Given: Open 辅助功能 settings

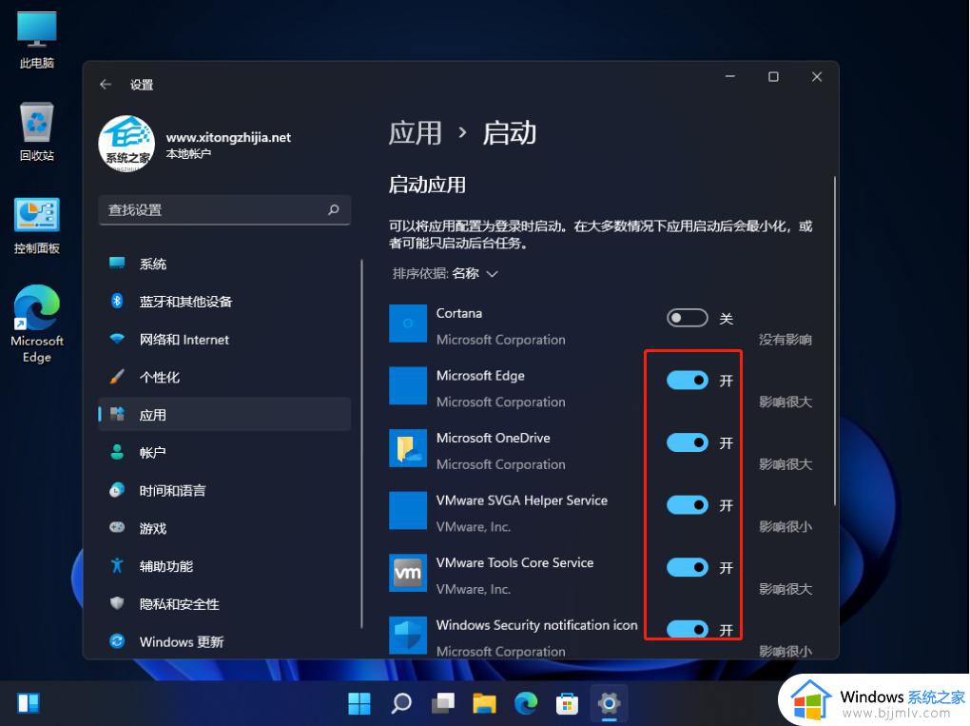Looking at the screenshot, I should coord(224,566).
